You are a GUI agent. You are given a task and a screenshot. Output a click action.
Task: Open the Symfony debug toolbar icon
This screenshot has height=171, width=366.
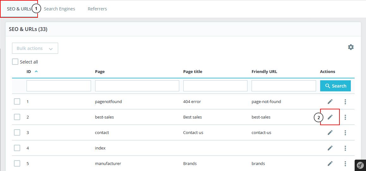point(360,165)
